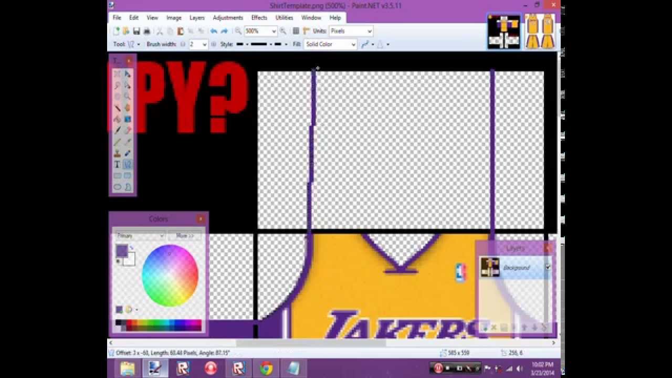This screenshot has width=672, height=378.
Task: Select the Text tool
Action: coord(117,164)
